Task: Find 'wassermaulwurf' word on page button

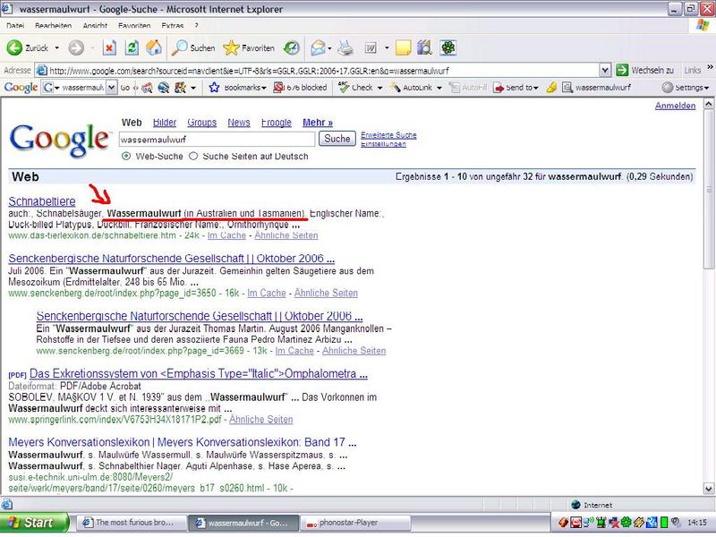Action: pyautogui.click(x=596, y=87)
